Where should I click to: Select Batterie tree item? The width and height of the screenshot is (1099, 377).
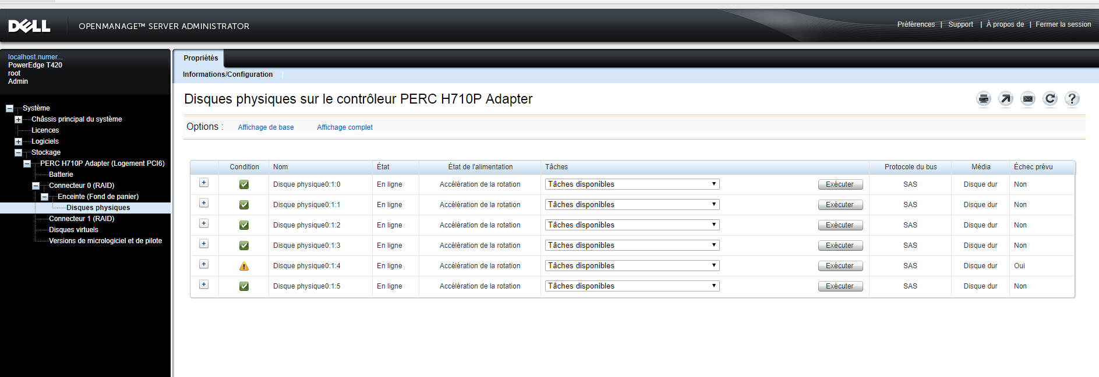61,175
